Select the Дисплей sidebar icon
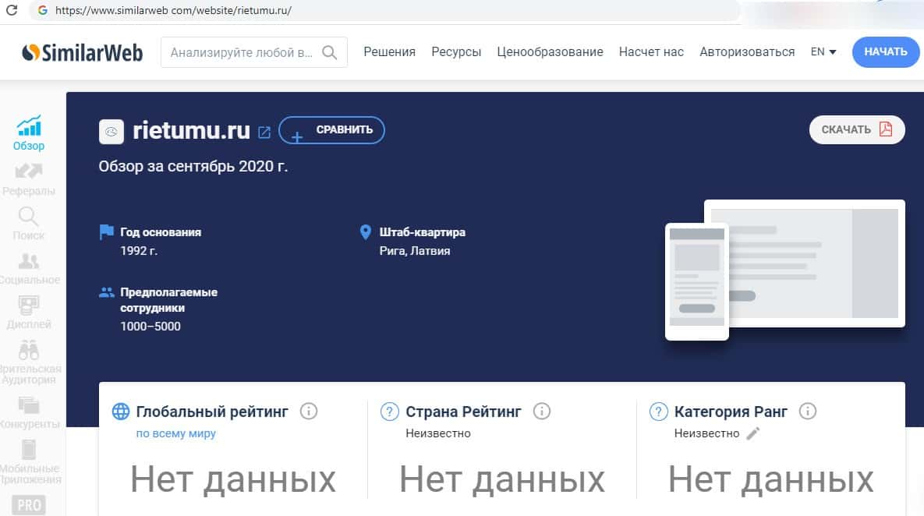Viewport: 924px width, 516px height. [28, 306]
